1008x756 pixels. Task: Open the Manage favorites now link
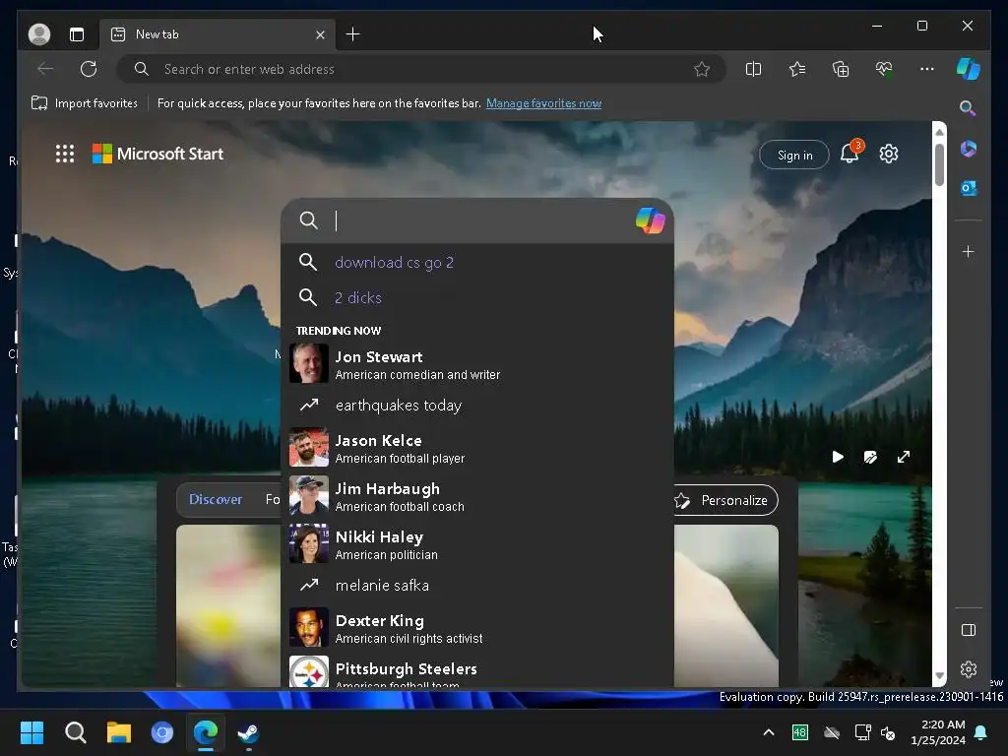[x=543, y=102]
